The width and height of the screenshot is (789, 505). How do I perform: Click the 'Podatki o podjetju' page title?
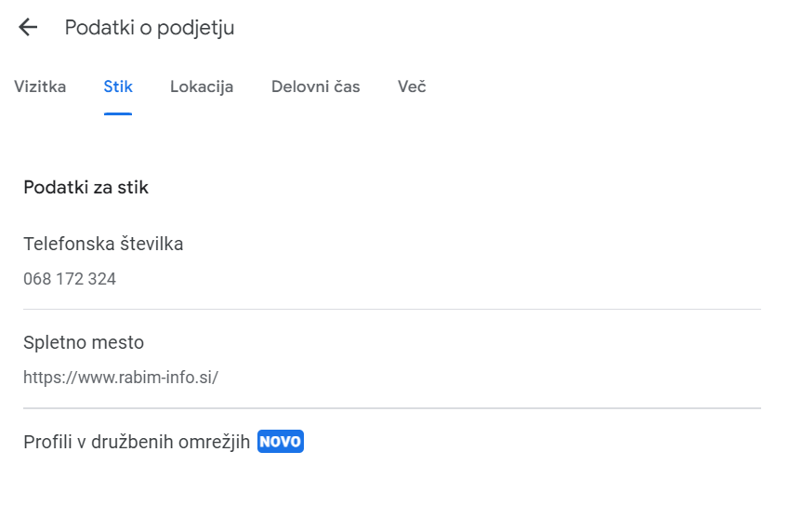point(150,28)
